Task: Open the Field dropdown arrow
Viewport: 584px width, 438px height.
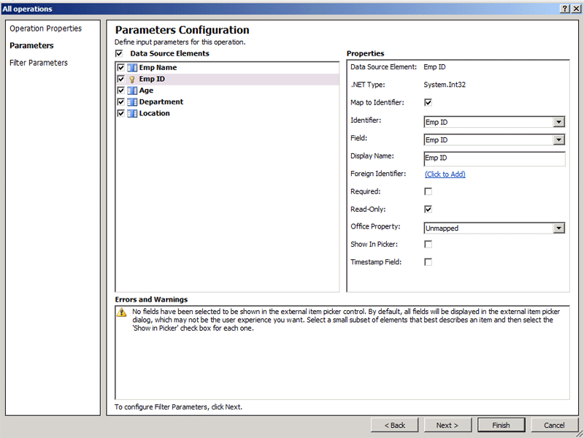Action: [558, 140]
